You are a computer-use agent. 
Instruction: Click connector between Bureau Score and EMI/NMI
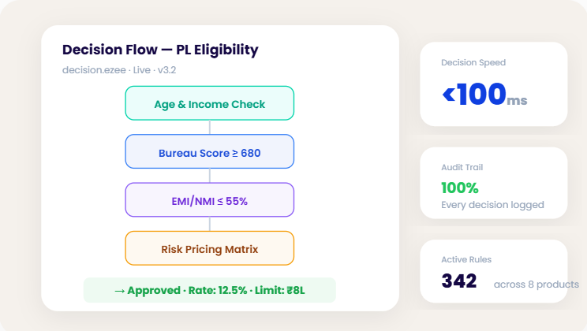tap(210, 176)
